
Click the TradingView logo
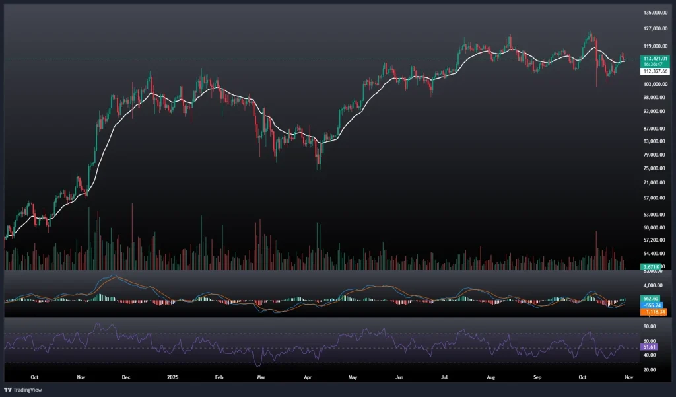point(22,389)
